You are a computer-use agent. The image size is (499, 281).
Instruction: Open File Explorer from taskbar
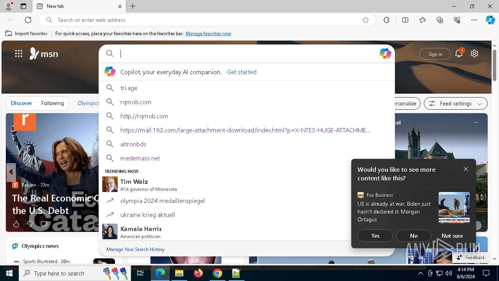[179, 273]
